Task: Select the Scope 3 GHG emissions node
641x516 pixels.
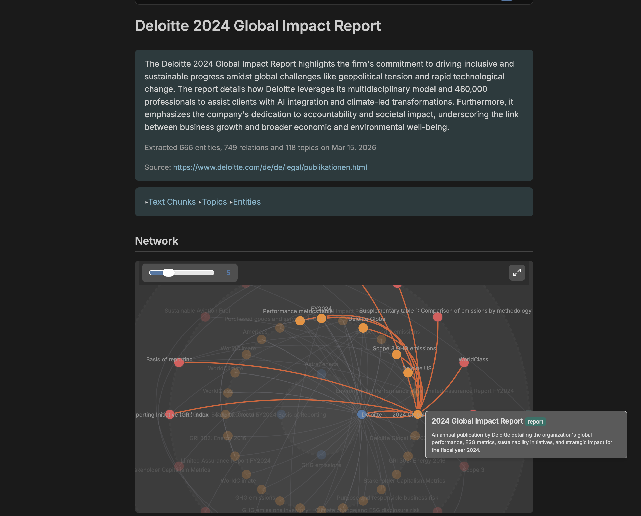Action: click(x=396, y=355)
